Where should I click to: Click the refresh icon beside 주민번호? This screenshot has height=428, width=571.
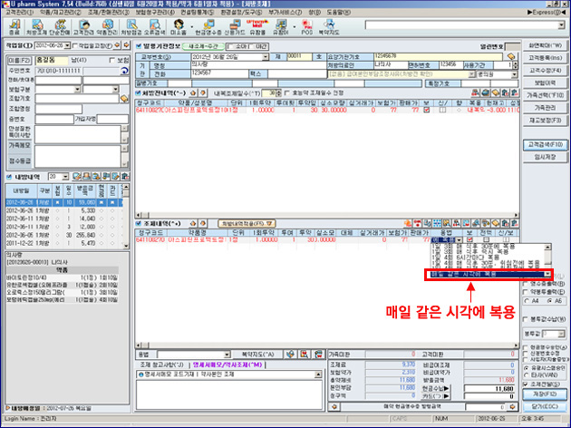(124, 71)
